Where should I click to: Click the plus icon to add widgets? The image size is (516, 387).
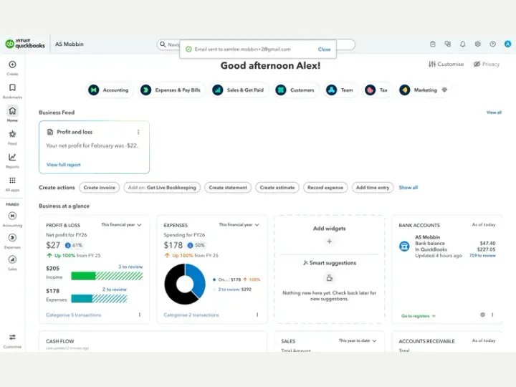(330, 242)
